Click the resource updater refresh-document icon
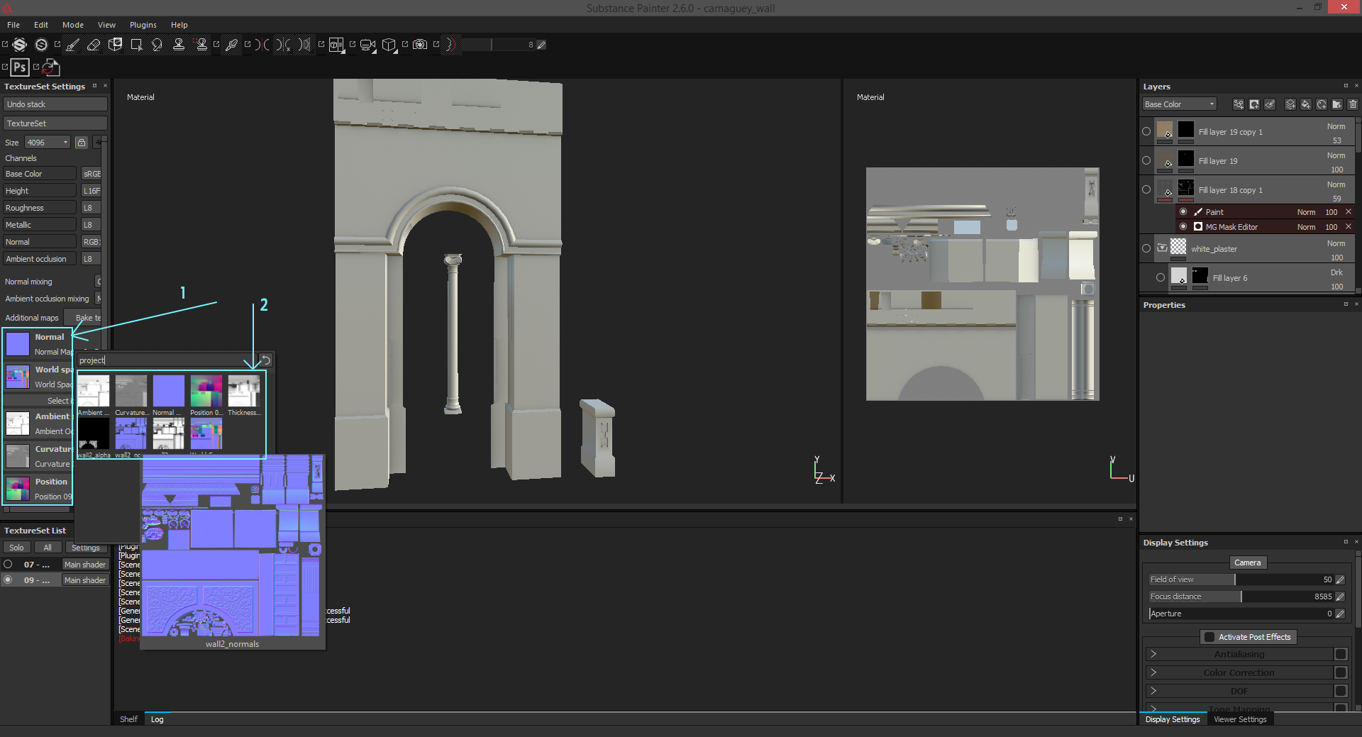The image size is (1362, 737). click(51, 67)
